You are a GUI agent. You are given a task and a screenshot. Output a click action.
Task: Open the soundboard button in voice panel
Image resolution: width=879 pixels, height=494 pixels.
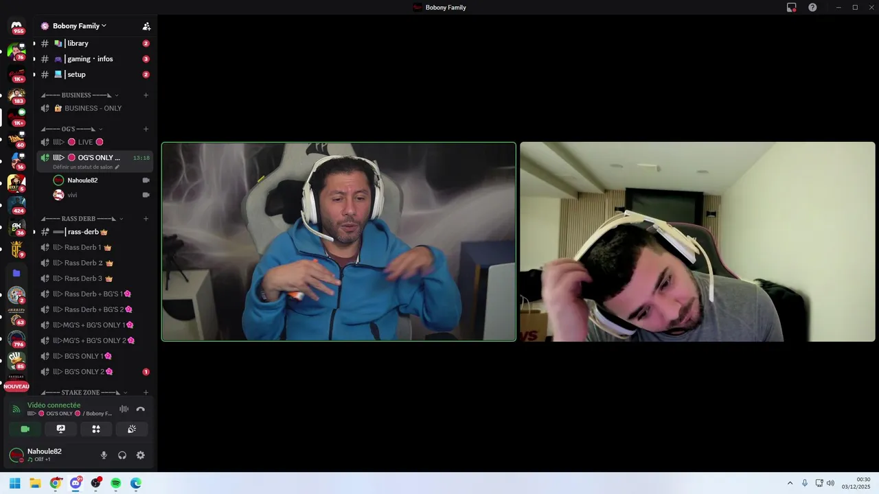coord(132,429)
